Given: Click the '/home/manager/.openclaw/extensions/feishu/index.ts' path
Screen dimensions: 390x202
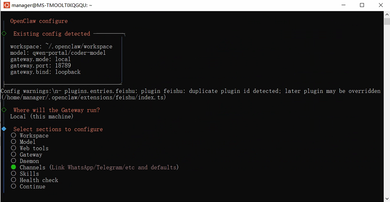Looking at the screenshot, I should (84, 97).
